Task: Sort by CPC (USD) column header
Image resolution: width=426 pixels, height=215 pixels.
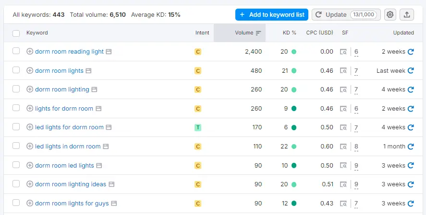Action: pyautogui.click(x=319, y=33)
